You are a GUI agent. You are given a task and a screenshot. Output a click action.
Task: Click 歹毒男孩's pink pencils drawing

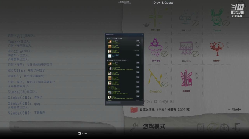pyautogui.click(x=186, y=78)
